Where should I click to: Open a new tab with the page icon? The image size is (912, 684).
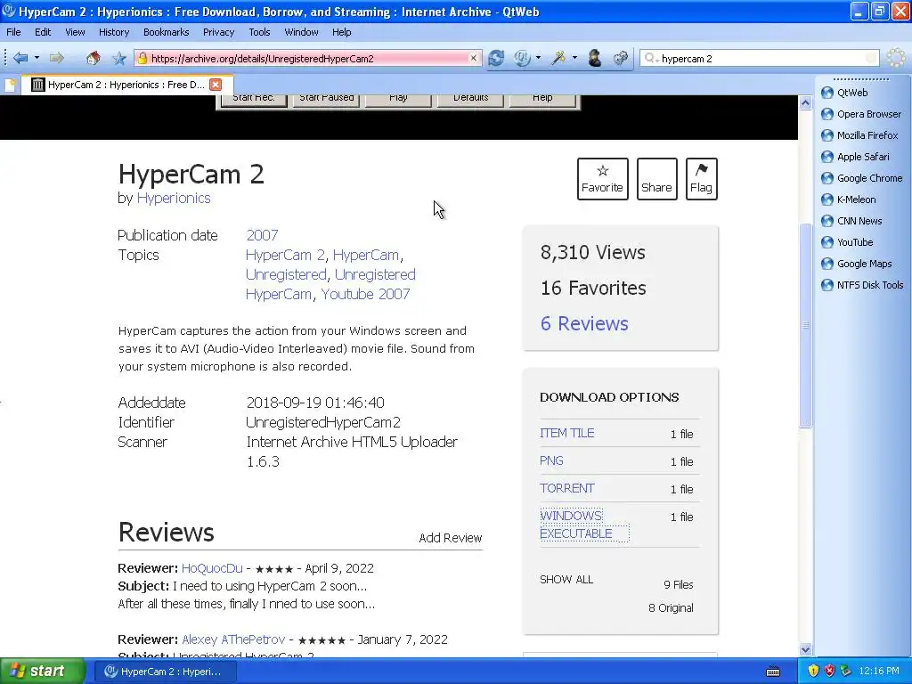pyautogui.click(x=10, y=85)
